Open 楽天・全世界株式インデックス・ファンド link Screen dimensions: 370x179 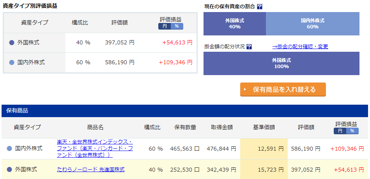click(x=95, y=149)
